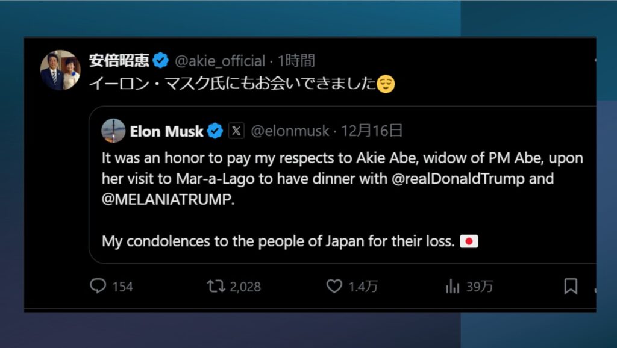The width and height of the screenshot is (617, 348).
Task: Click the blue checkmark next to Elon Musk
Action: (215, 131)
